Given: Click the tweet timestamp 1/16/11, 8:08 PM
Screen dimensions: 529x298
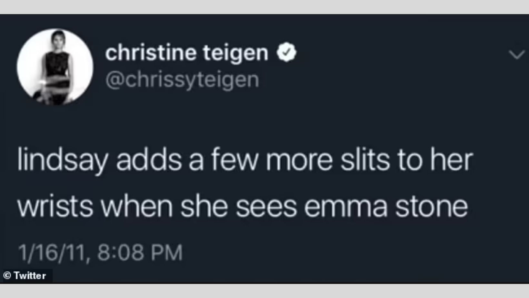Looking at the screenshot, I should pyautogui.click(x=100, y=253).
